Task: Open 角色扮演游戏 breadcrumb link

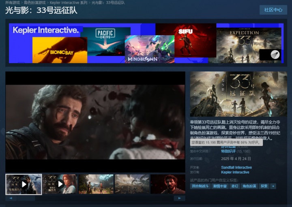Action: click(x=34, y=2)
